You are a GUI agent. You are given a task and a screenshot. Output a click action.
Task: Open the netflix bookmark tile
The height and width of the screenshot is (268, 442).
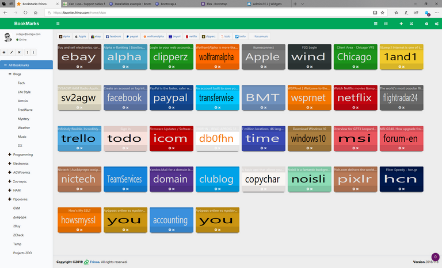tap(355, 98)
